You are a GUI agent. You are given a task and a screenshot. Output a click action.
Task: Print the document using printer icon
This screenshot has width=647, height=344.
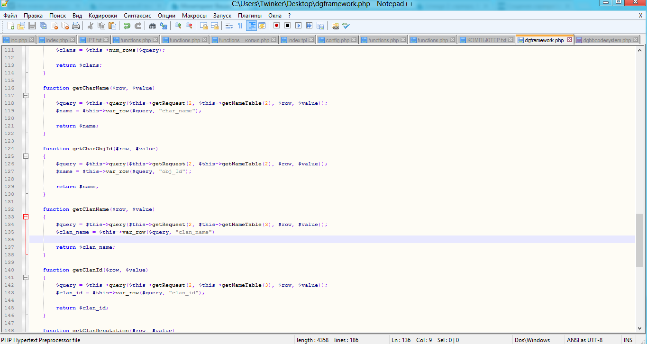click(x=76, y=26)
